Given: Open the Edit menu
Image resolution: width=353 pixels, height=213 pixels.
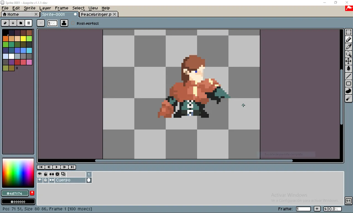Looking at the screenshot, I should [16, 8].
